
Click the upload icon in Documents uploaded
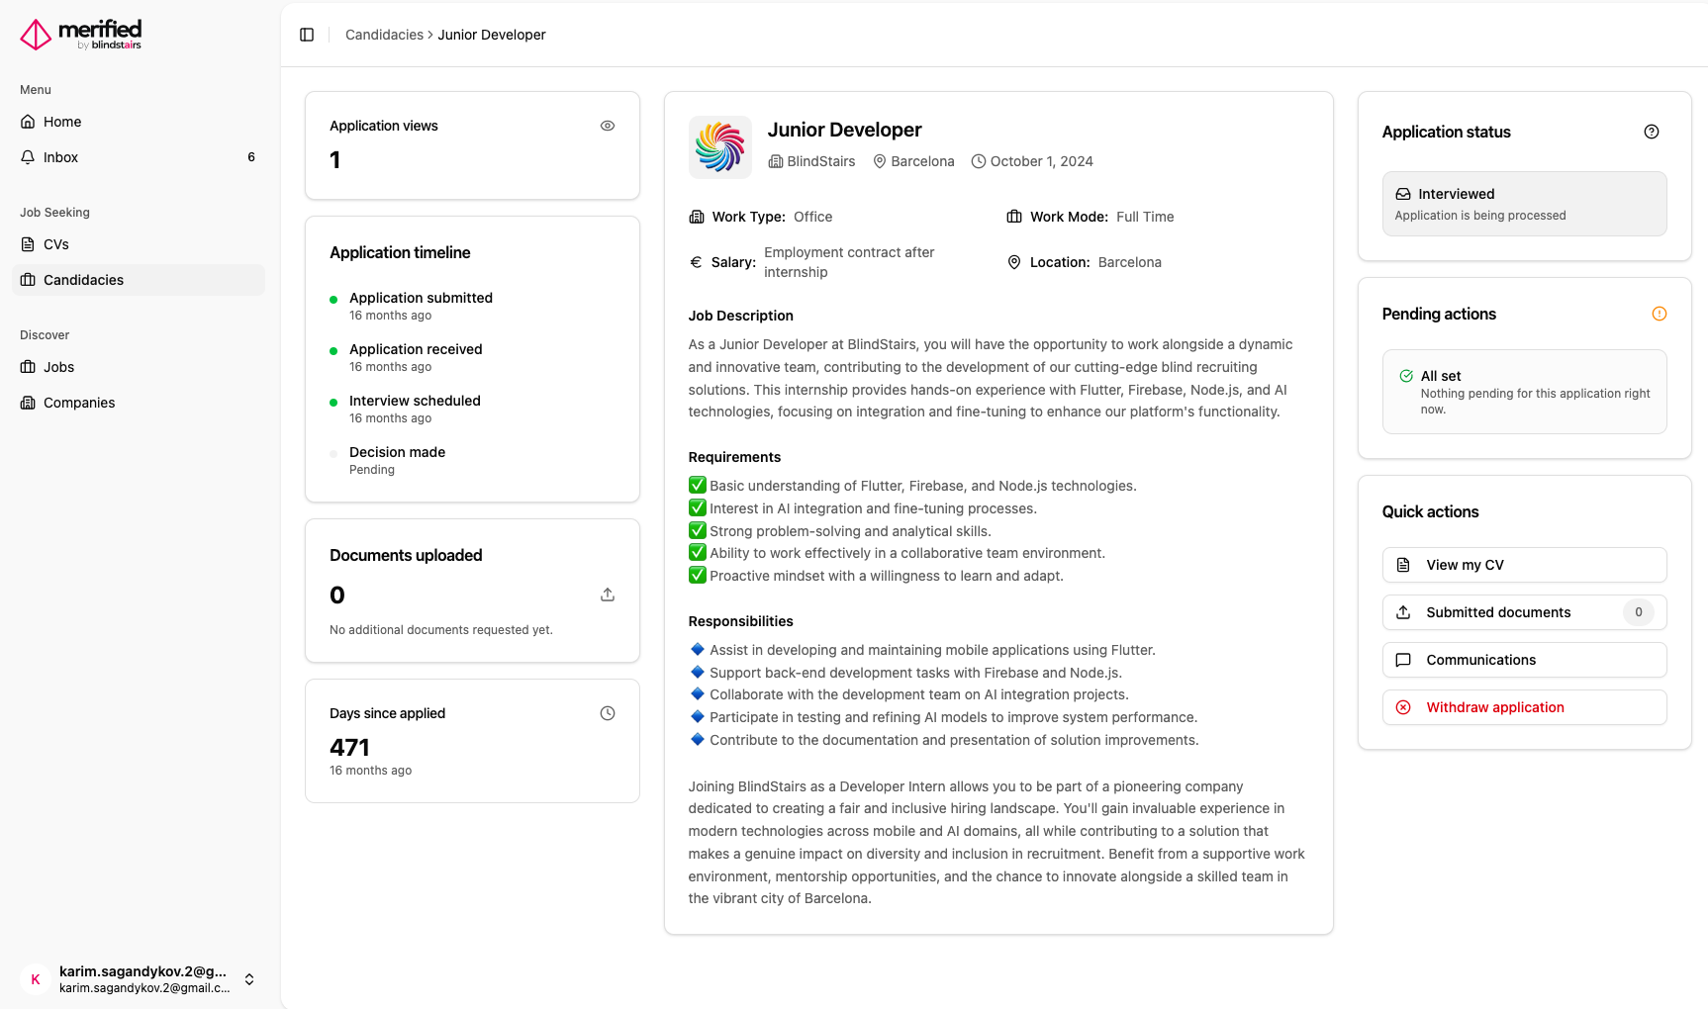608,595
